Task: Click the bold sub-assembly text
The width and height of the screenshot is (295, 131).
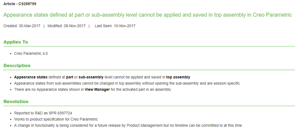Action: 91,77
